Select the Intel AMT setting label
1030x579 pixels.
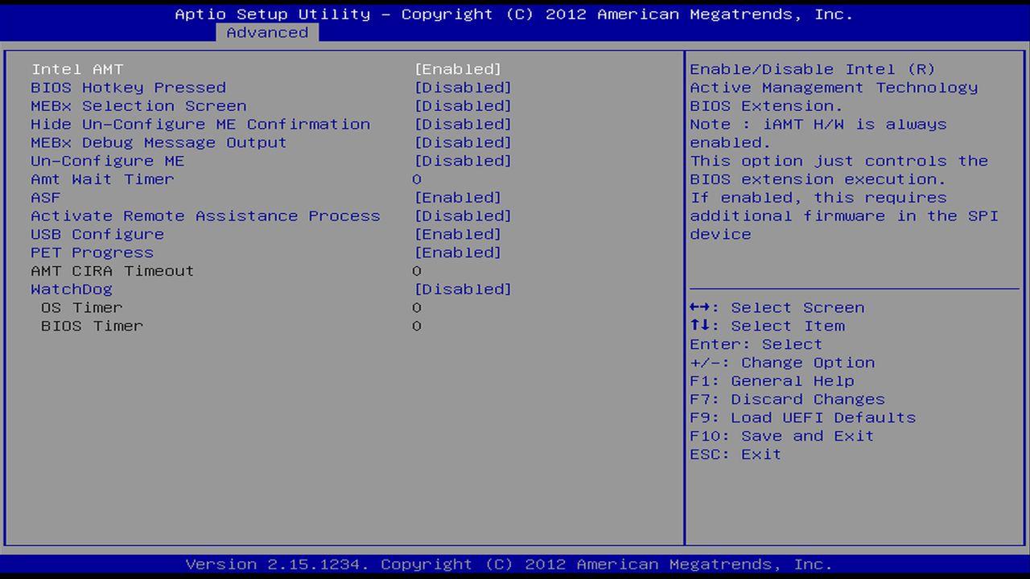point(77,69)
